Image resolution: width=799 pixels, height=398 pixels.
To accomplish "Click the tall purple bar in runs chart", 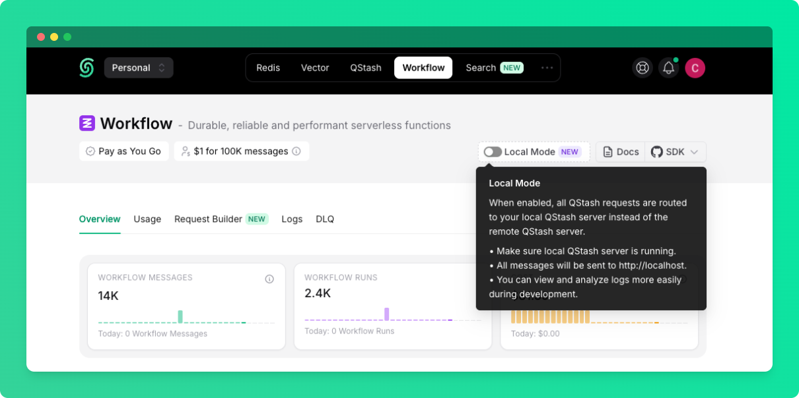I will point(387,314).
